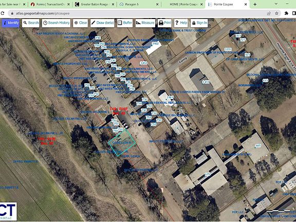Click the Sign In button

tap(199, 23)
